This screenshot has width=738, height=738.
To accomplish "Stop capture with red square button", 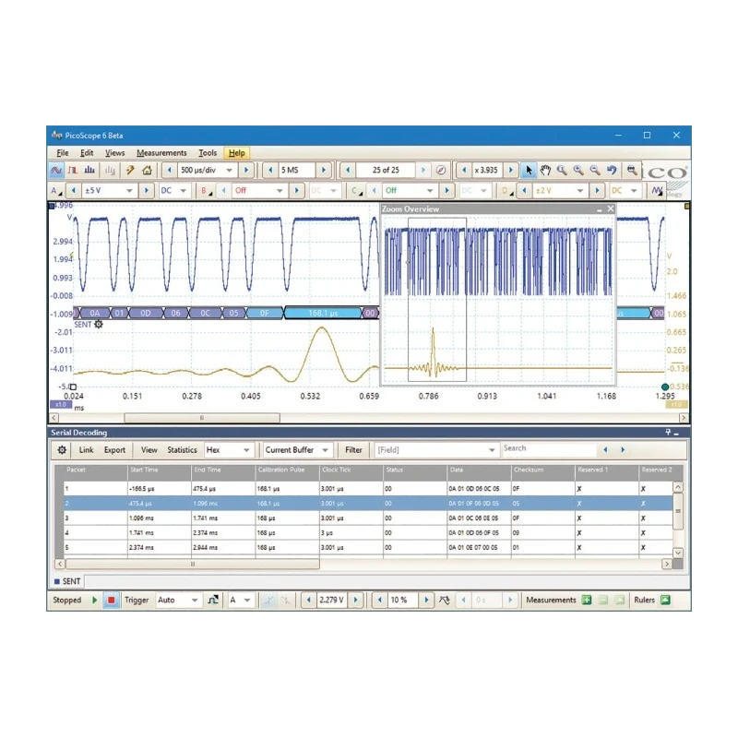I will pyautogui.click(x=111, y=601).
